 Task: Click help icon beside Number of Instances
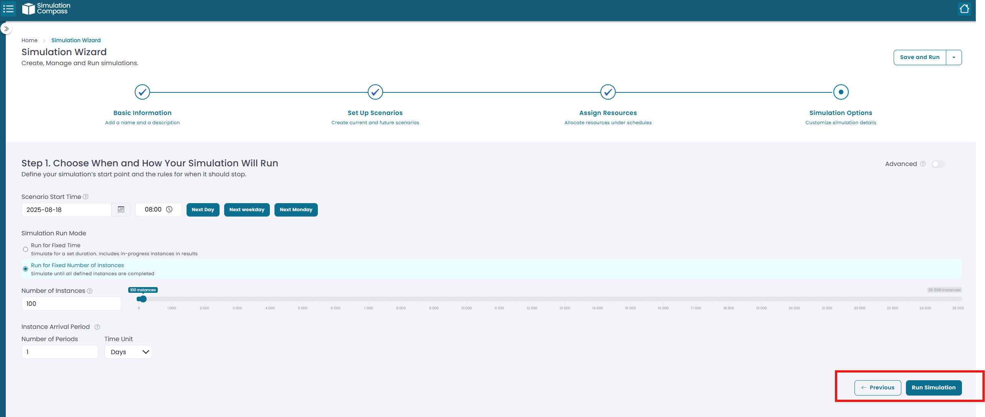click(90, 291)
